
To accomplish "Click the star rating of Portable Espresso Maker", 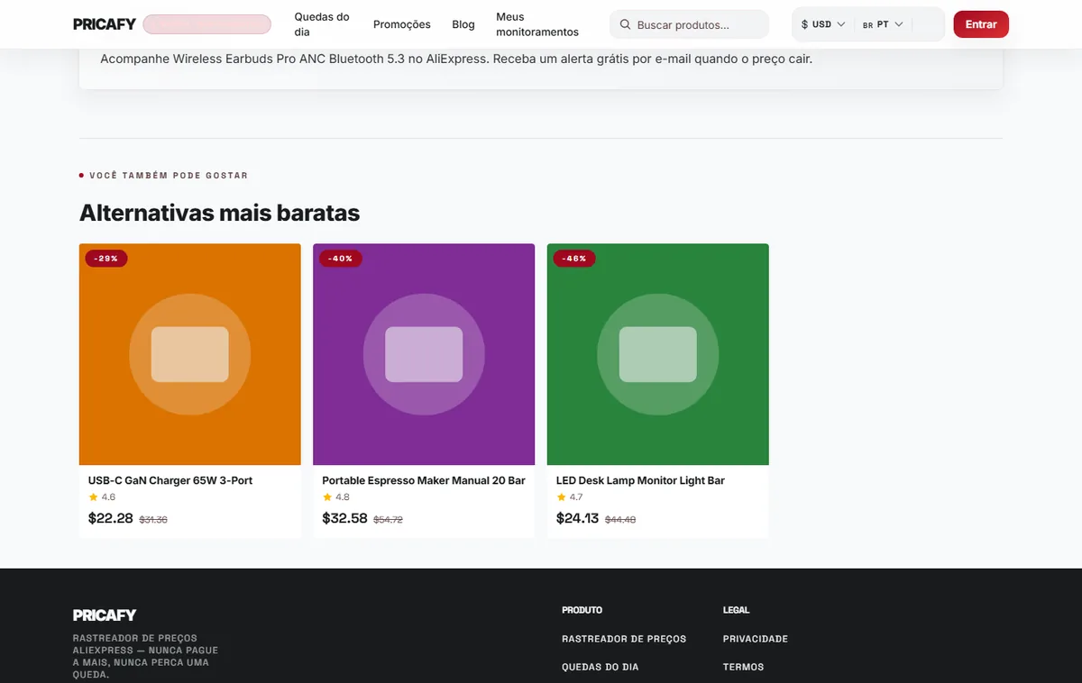I will (x=336, y=497).
